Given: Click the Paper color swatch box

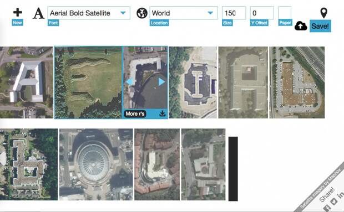Looking at the screenshot, I should tap(285, 13).
